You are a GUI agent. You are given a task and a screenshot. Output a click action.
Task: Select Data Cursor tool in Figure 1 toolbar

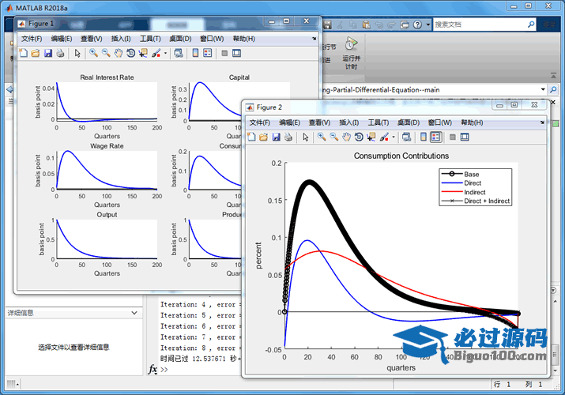pos(143,53)
